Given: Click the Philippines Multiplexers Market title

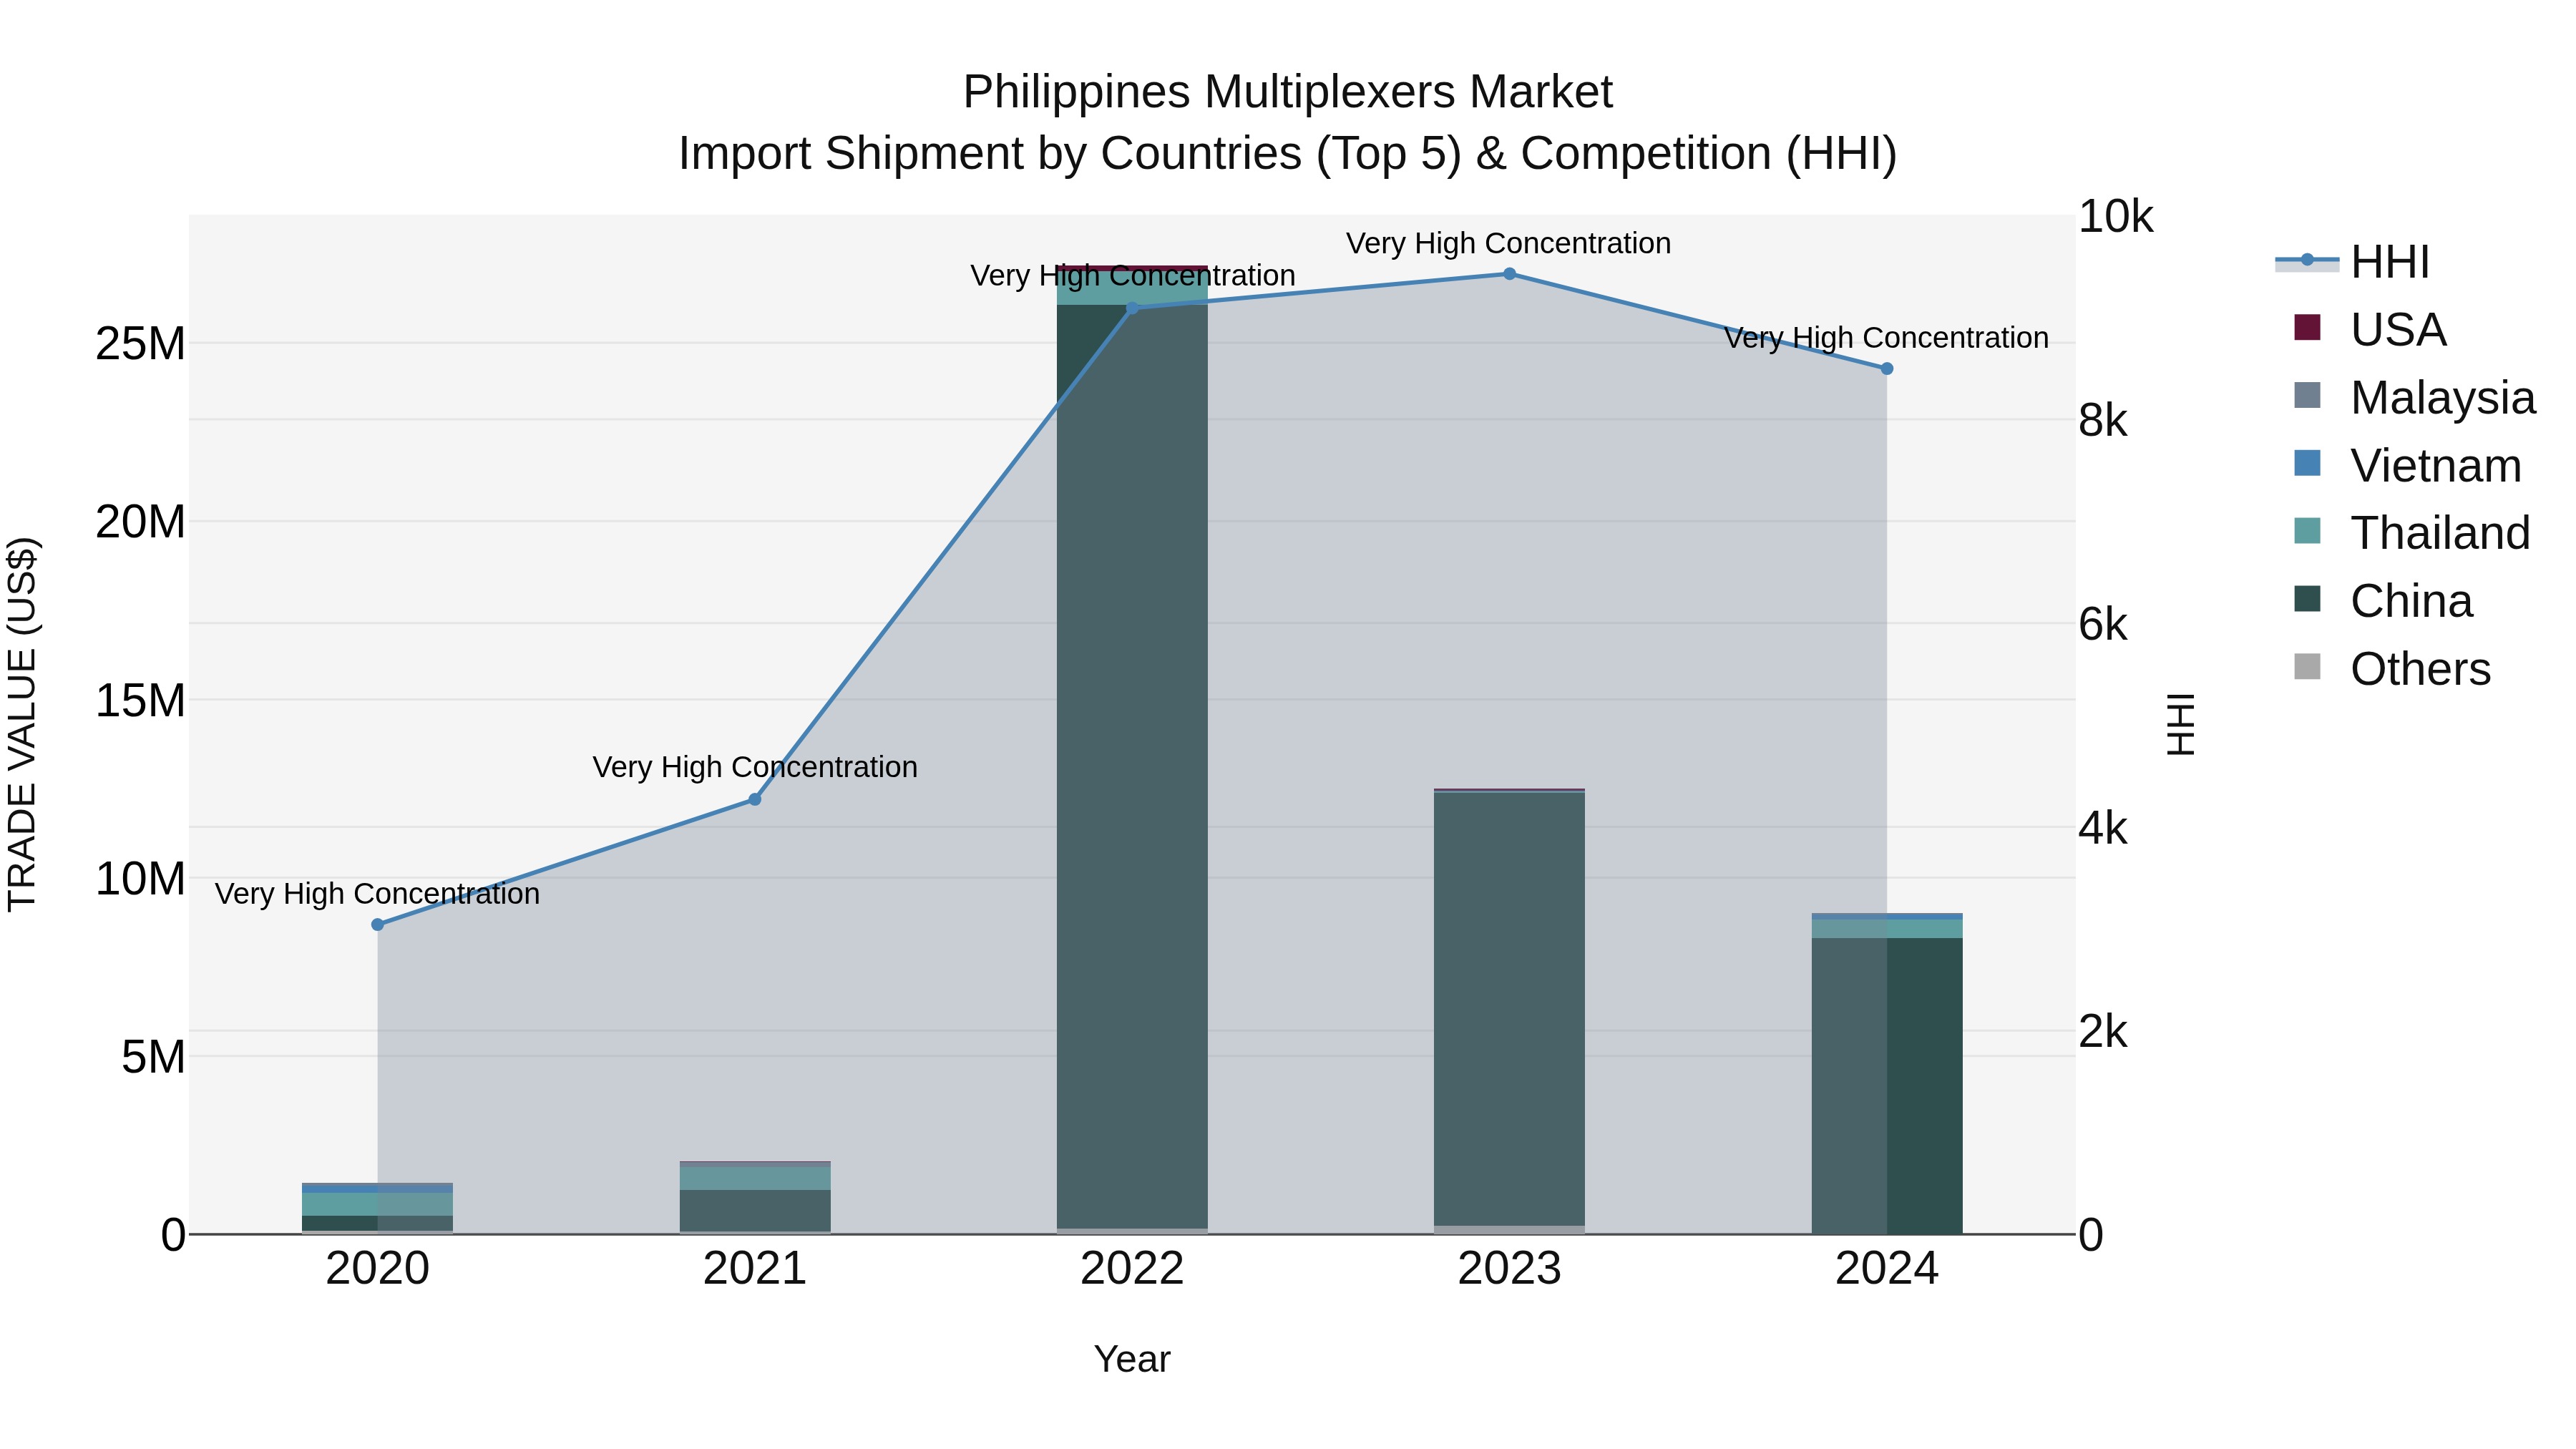Looking at the screenshot, I should click(x=1288, y=92).
